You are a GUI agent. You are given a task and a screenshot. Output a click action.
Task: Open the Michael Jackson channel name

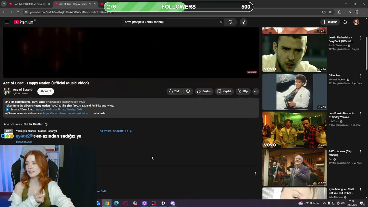coord(337,80)
